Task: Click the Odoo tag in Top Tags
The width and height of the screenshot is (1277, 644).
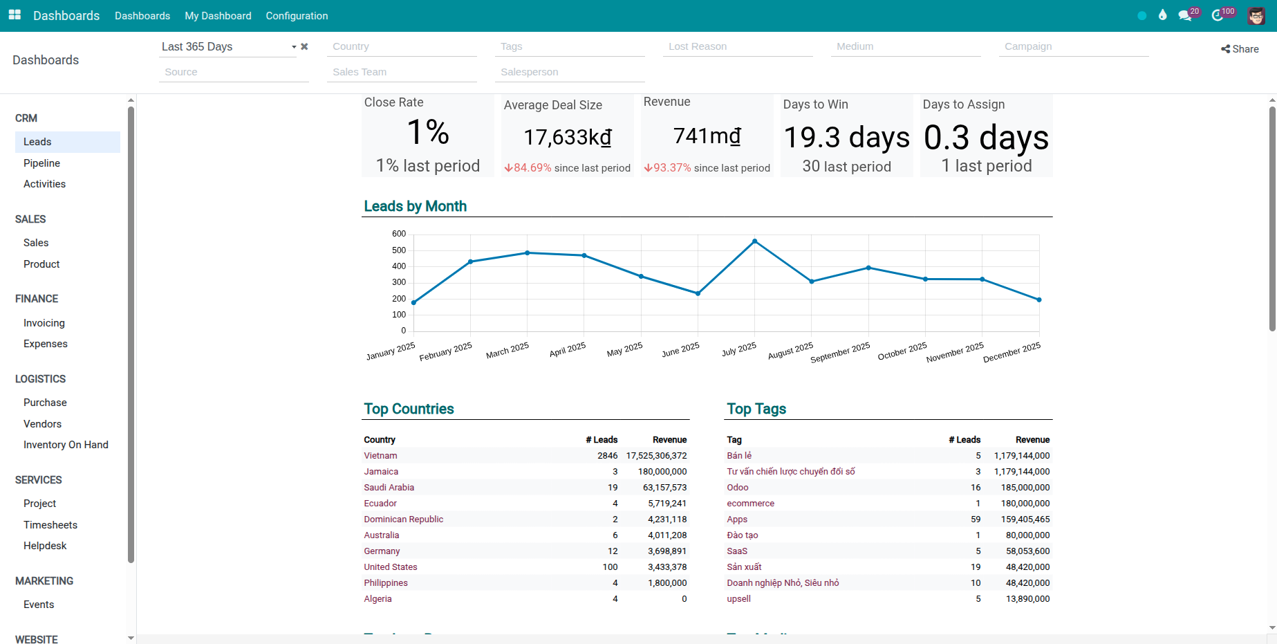Action: (x=737, y=487)
